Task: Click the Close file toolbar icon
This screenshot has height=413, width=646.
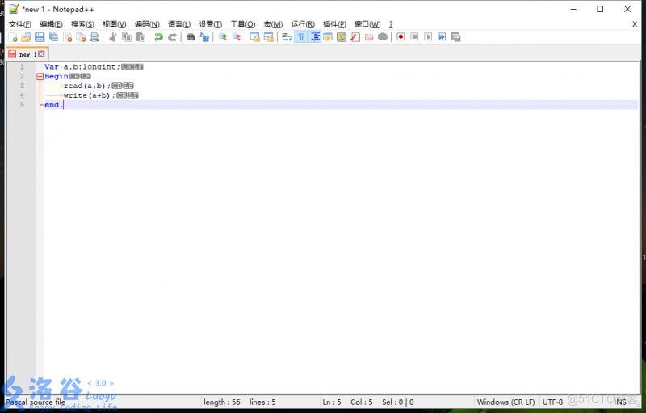Action: tap(67, 37)
